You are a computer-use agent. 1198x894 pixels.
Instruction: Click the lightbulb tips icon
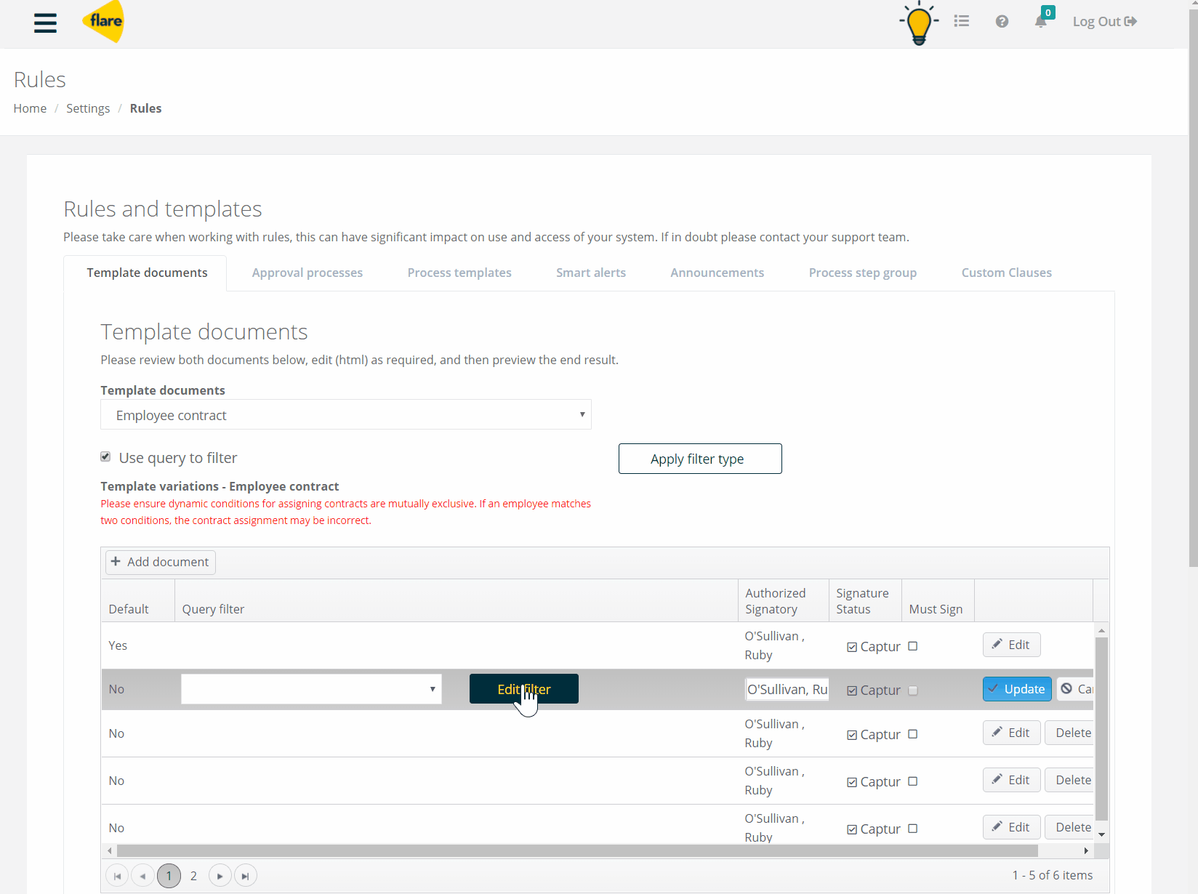click(x=919, y=23)
